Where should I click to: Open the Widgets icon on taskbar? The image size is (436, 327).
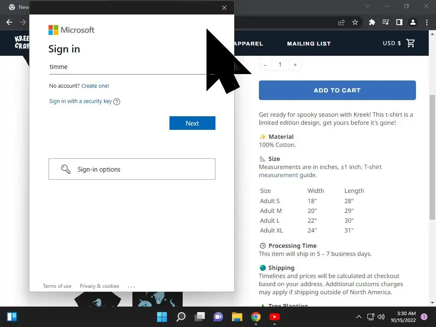click(x=12, y=317)
